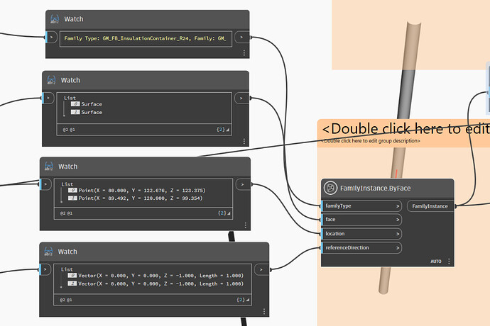This screenshot has width=490, height=326.
Task: Click the group title 'Double click here to edit'
Action: [405, 128]
